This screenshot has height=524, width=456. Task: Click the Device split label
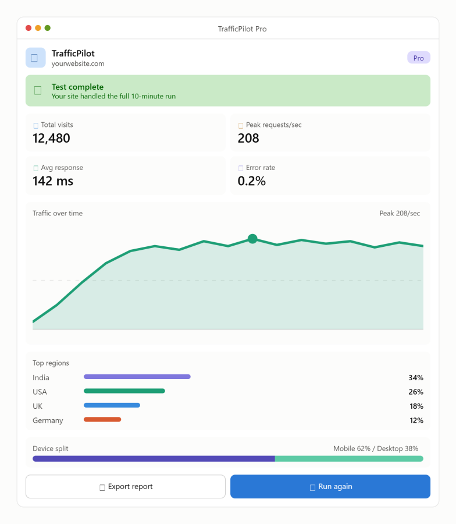pyautogui.click(x=51, y=448)
